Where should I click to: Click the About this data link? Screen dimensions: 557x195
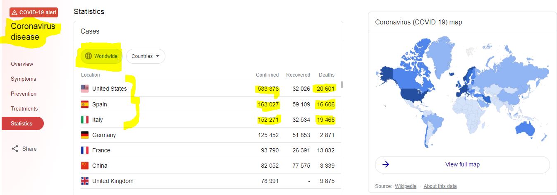[440, 186]
